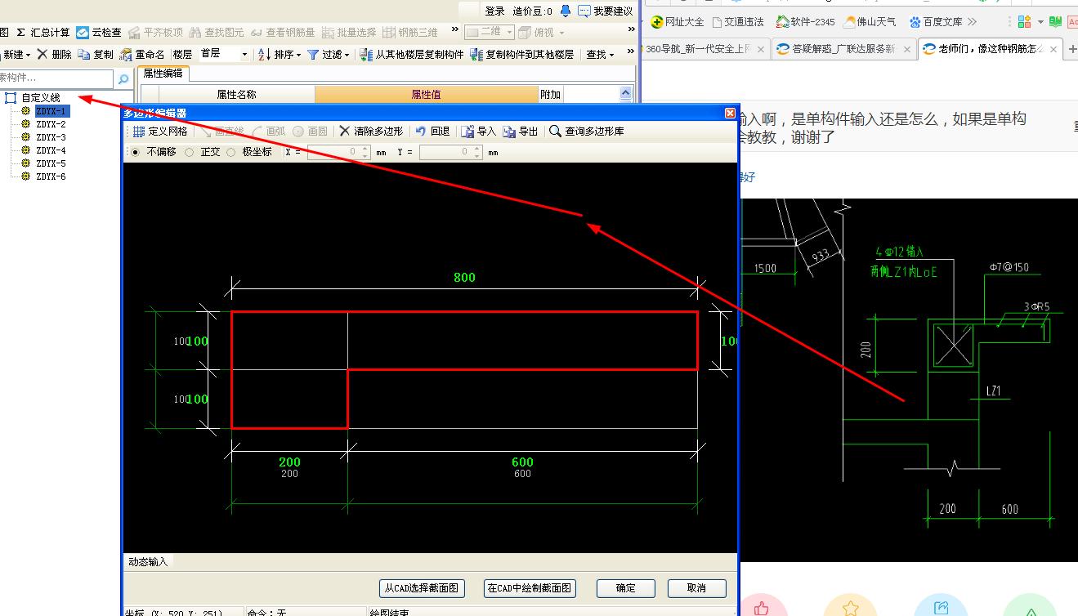The image size is (1078, 616).
Task: Select 不偏移 radio button
Action: tap(136, 152)
